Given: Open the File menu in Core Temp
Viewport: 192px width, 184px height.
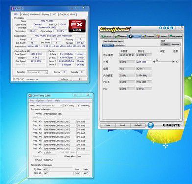Looking at the screenshot, I should coord(32,100).
